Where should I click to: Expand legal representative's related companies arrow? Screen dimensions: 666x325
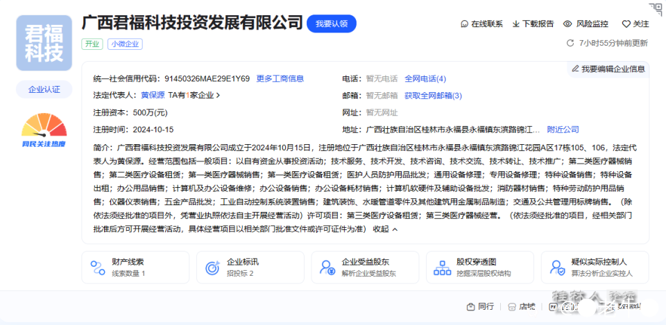[x=218, y=96]
